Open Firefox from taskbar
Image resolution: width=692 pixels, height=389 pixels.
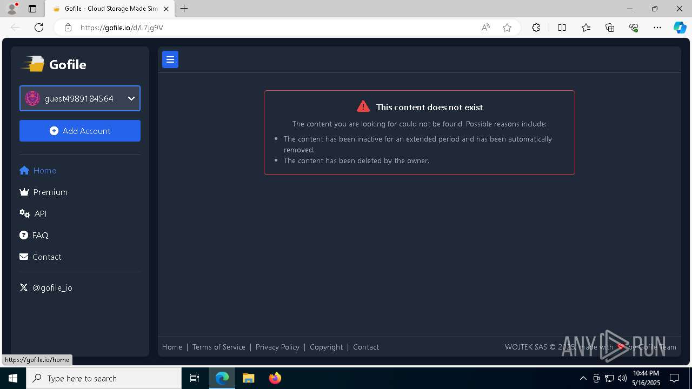click(x=275, y=378)
